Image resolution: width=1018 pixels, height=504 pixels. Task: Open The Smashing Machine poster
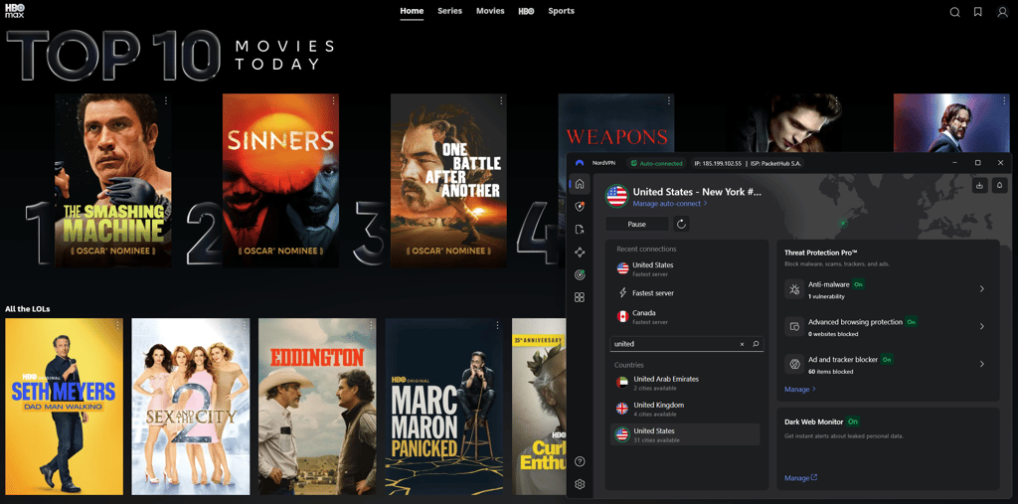click(113, 181)
